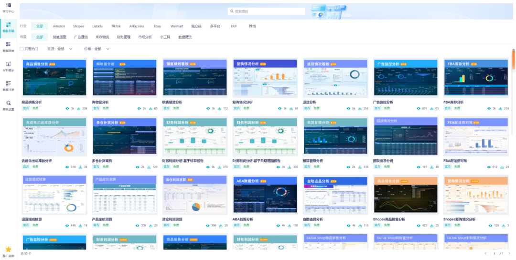Filter scenario by 库存物流

pos(102,37)
